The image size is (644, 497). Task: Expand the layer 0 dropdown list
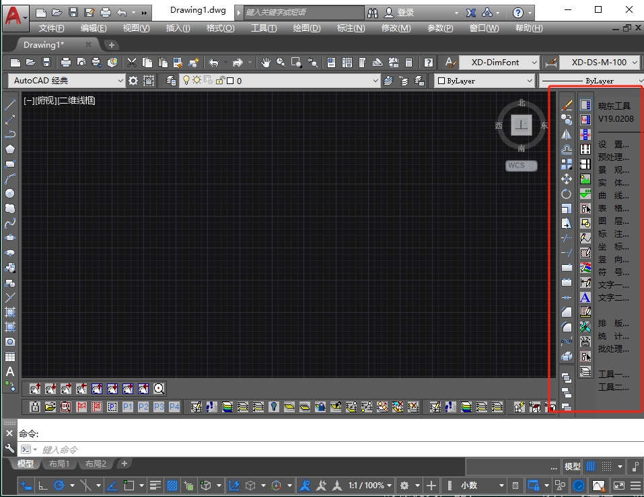tap(375, 81)
